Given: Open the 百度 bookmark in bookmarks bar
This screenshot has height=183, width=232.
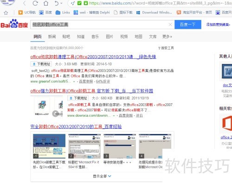Looking at the screenshot, I should click(45, 13).
